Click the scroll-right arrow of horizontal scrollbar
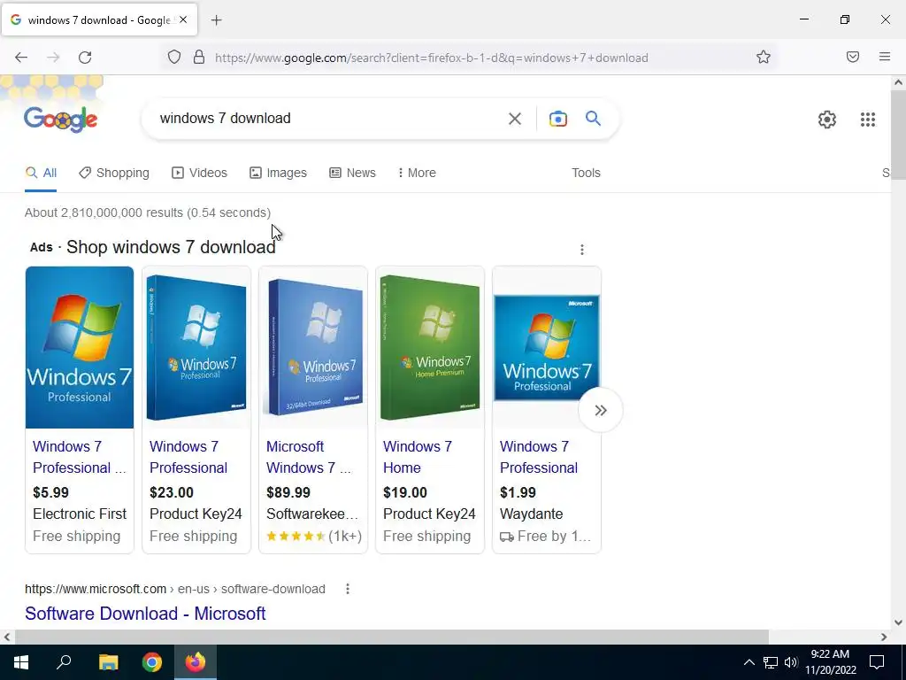The width and height of the screenshot is (906, 680). click(884, 637)
